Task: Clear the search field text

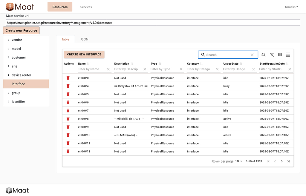Action: click(x=252, y=55)
